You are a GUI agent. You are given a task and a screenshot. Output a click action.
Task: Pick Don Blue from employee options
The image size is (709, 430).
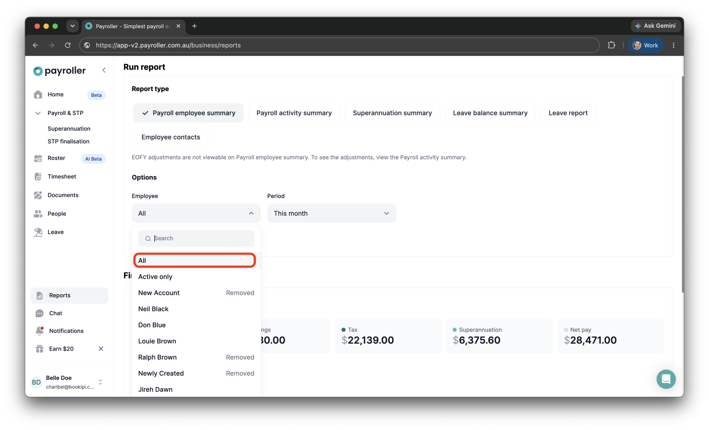point(196,325)
